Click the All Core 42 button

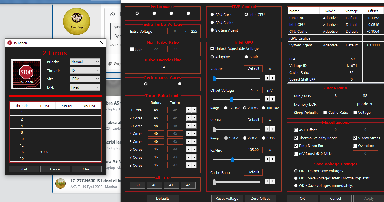188,185
